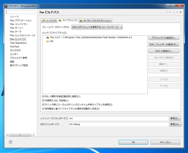Viewport: 188px width, 153px height.
Task: Click SWC の追加(C)... button
Action: [164, 51]
